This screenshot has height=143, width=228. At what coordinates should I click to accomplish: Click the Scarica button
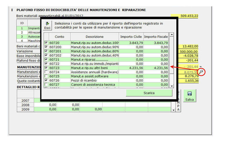[x=149, y=93]
